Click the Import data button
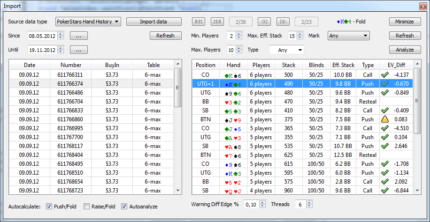430x222 pixels. 154,22
